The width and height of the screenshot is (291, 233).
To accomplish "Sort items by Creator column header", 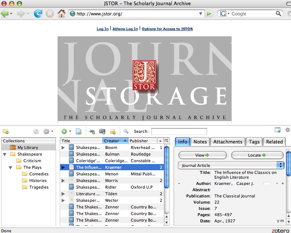I will 115,141.
